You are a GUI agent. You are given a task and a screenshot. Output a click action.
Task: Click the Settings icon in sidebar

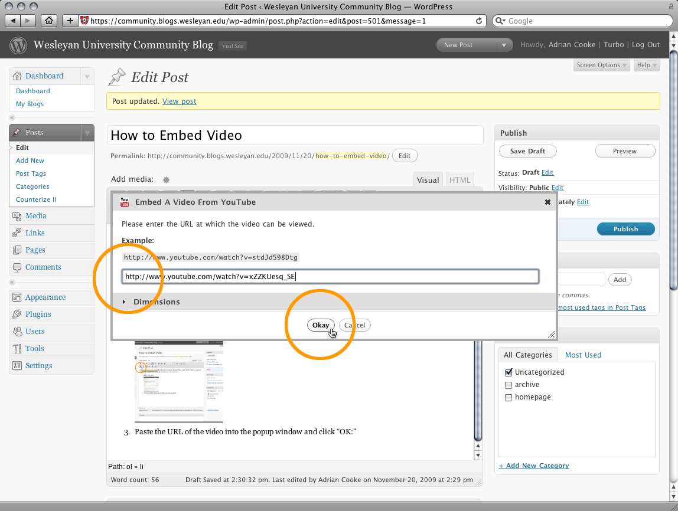pos(17,365)
